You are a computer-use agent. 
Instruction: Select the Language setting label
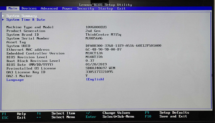pyautogui.click(x=15, y=80)
